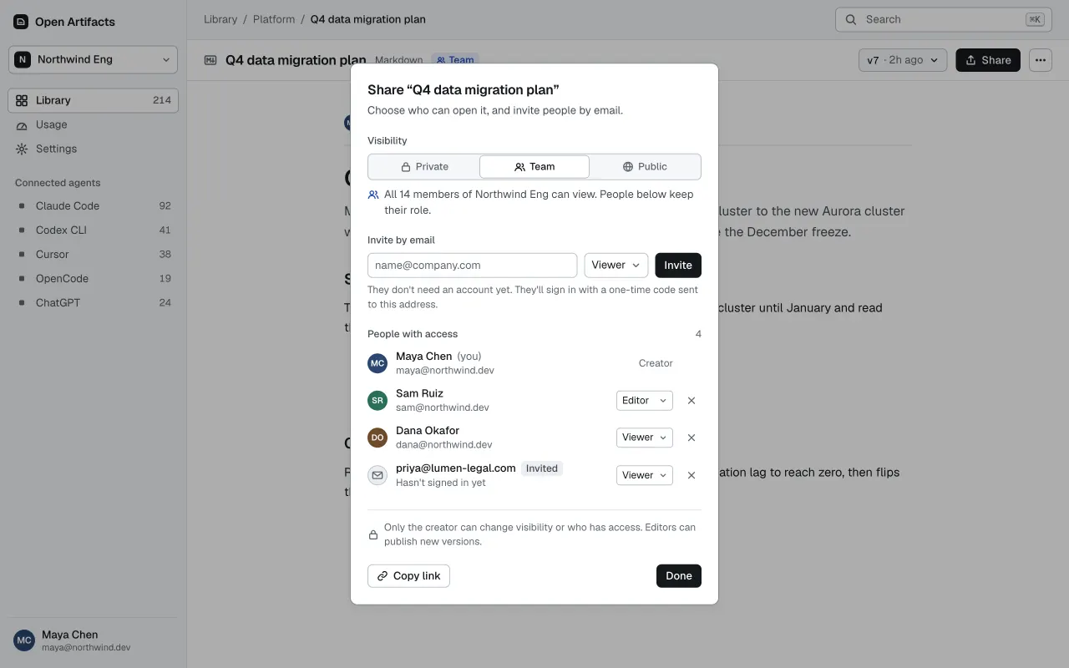Image resolution: width=1069 pixels, height=668 pixels.
Task: Click the "Hasn't signed in yet" text
Action: pyautogui.click(x=441, y=483)
